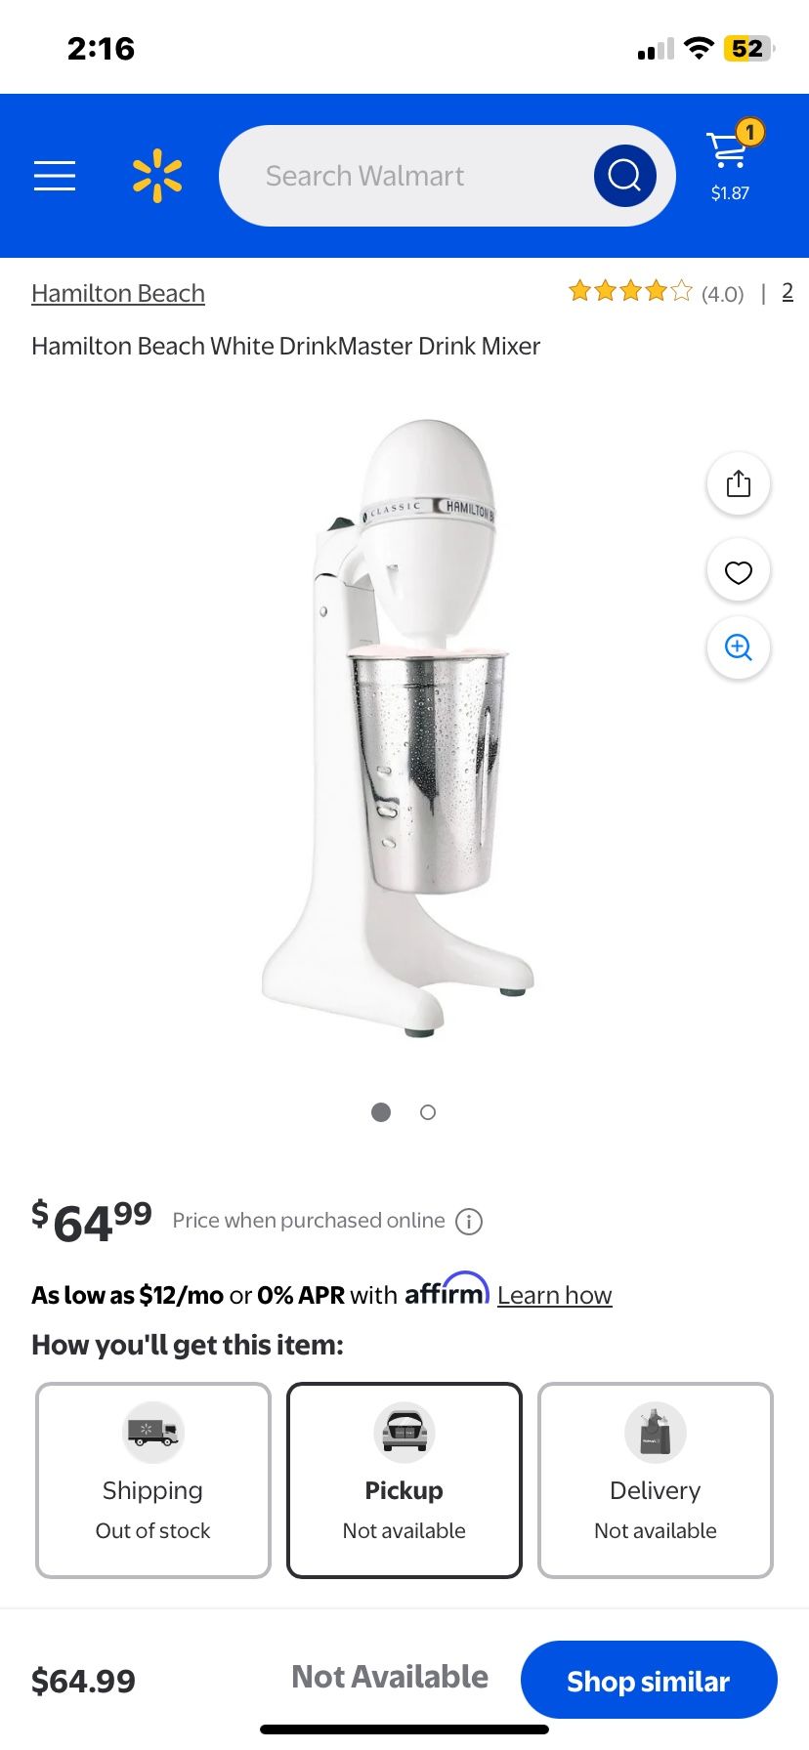Share this product via share icon
This screenshot has height=1750, width=809.
pos(739,483)
